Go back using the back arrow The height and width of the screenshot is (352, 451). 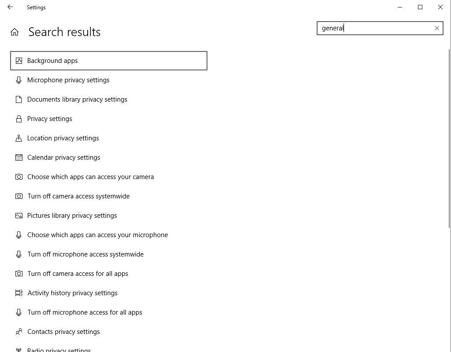pos(10,7)
